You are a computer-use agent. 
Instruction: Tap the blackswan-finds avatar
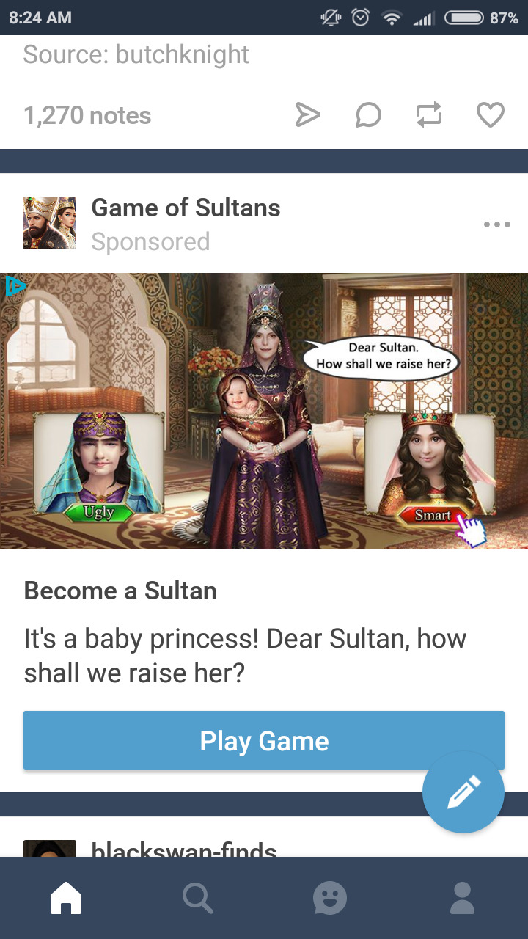(x=50, y=848)
